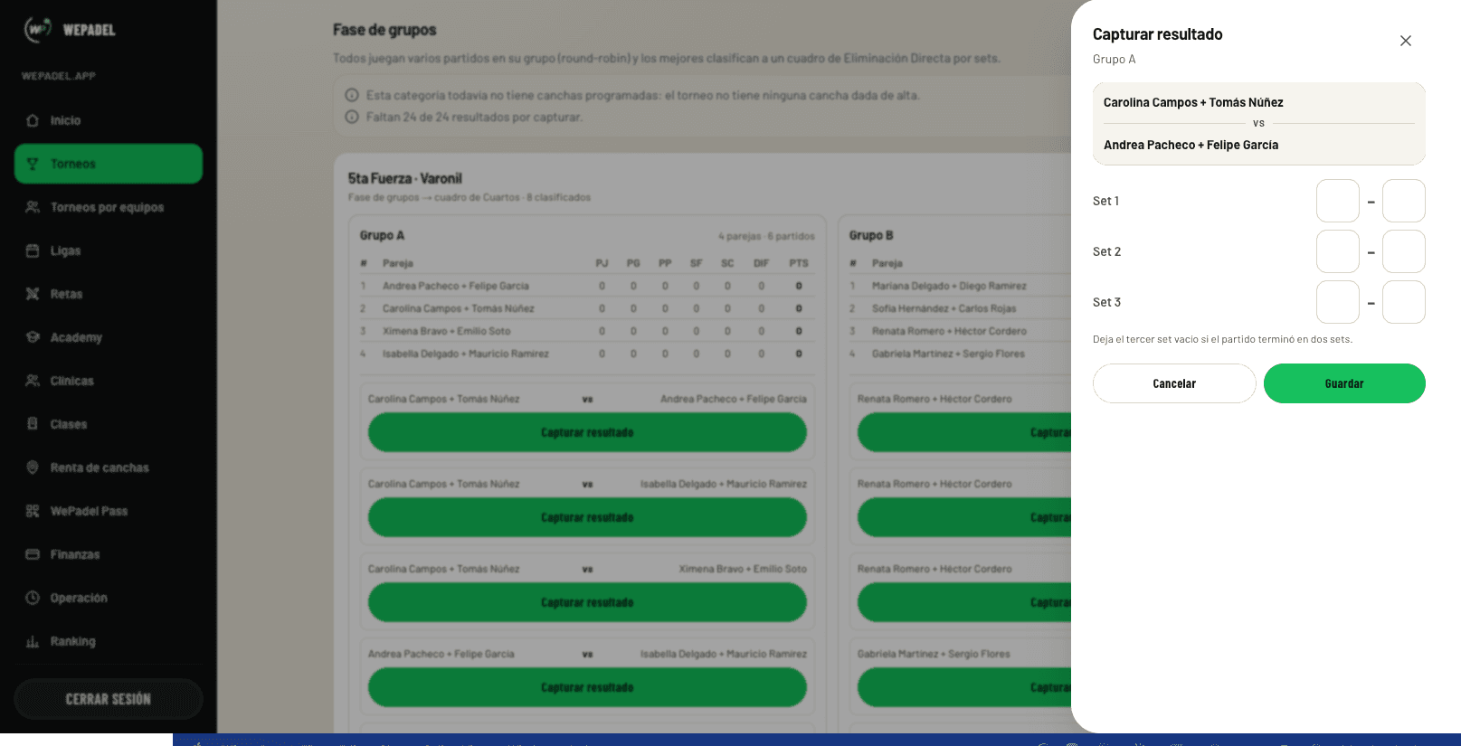Click the Set 1 first score field
This screenshot has width=1461, height=746.
[x=1338, y=201]
